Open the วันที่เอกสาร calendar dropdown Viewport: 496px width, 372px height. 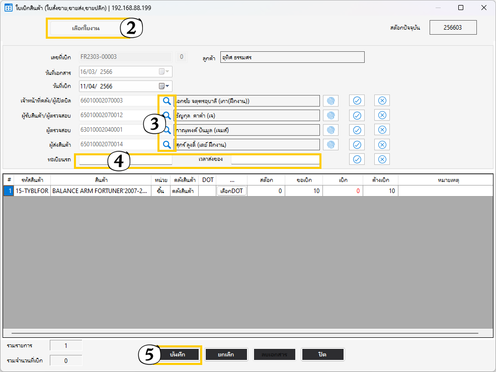pos(165,72)
